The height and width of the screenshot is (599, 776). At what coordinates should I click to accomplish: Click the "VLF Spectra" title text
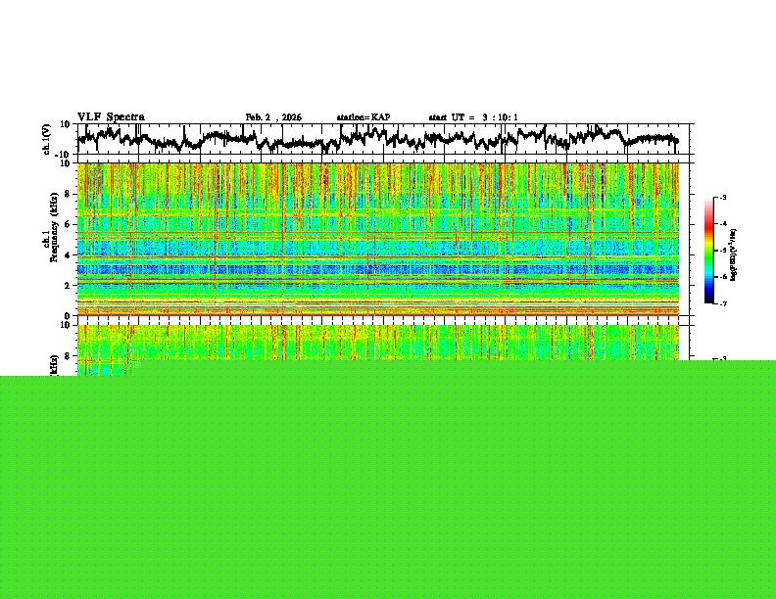(111, 116)
